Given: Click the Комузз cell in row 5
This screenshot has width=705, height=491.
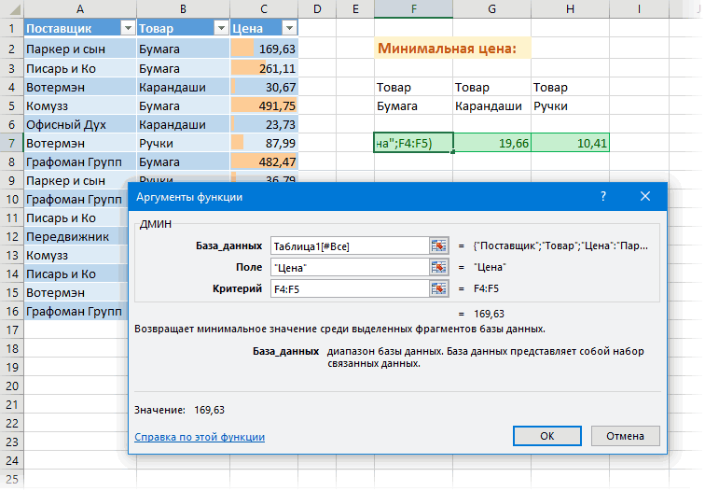Looking at the screenshot, I should coord(80,105).
